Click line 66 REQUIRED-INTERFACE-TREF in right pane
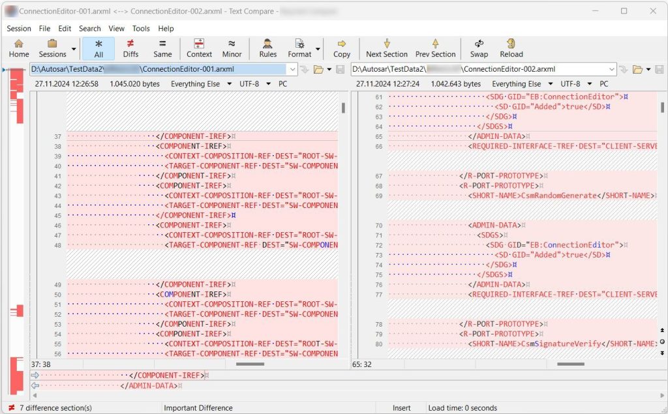This screenshot has height=414, width=668. (523, 146)
